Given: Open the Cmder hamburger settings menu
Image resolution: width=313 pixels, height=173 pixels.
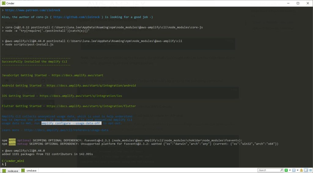Looking at the screenshot, I should tap(311, 170).
